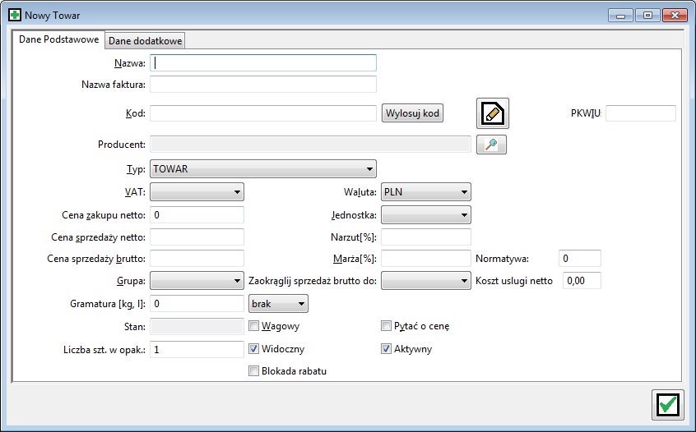Image resolution: width=696 pixels, height=432 pixels.
Task: Click the Cena sprzedaży netto field
Action: click(x=197, y=237)
